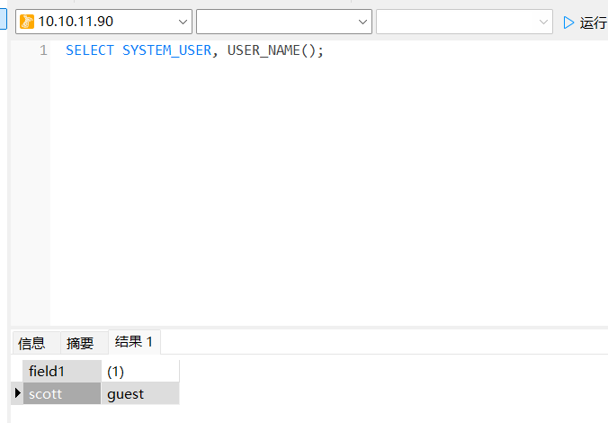Image resolution: width=608 pixels, height=423 pixels.
Task: Select the guest result cell
Action: [139, 393]
